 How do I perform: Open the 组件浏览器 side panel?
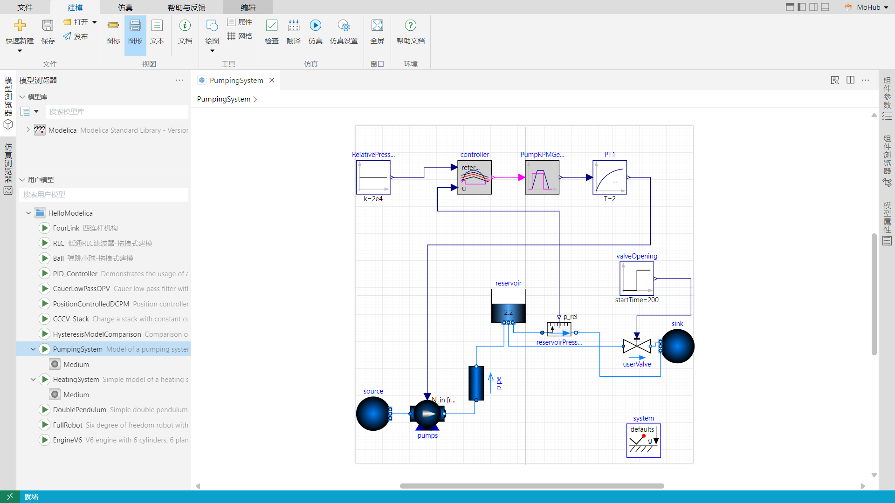click(x=887, y=161)
